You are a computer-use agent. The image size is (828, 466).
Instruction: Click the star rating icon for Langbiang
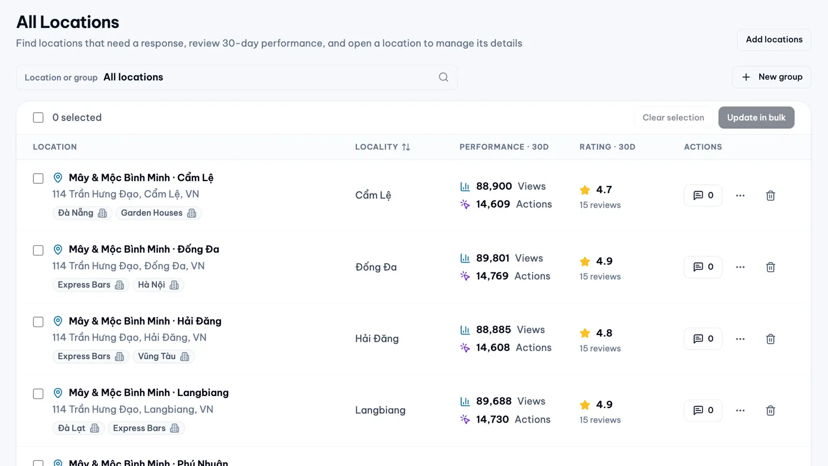pos(585,405)
